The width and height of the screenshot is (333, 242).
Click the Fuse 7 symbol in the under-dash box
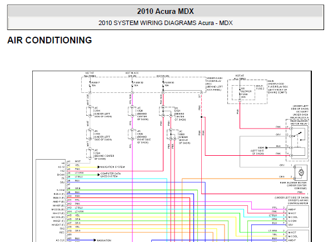coord(90,85)
